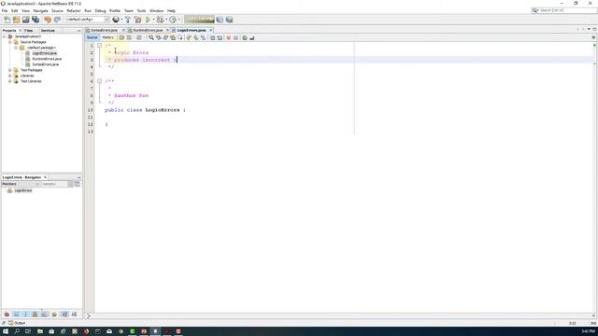Click the Toggle Bookmark icon in editor toolbar
This screenshot has width=598, height=336.
tap(204, 37)
